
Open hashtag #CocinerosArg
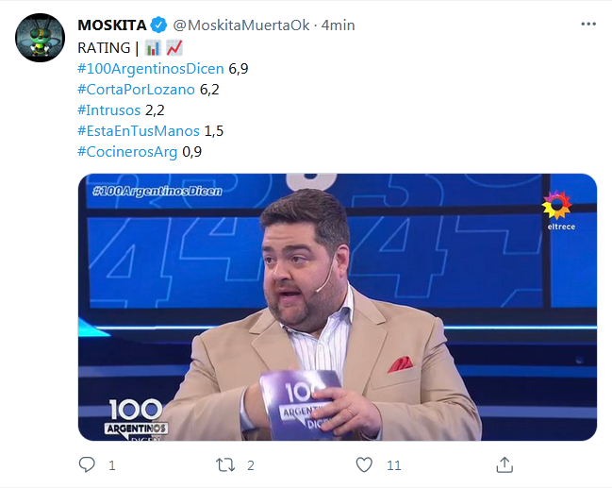tap(127, 152)
